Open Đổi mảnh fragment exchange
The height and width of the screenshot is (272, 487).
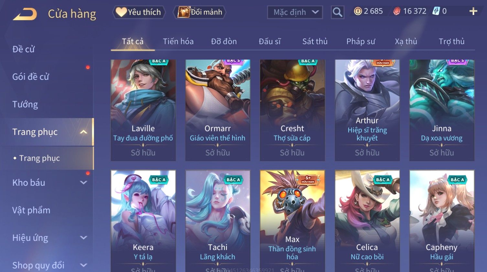click(x=200, y=12)
